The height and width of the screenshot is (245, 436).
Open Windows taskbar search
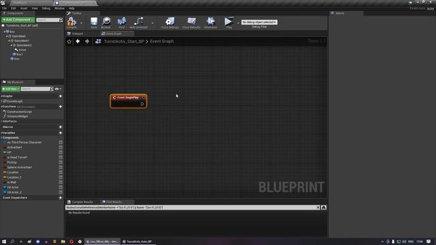[x=12, y=242]
